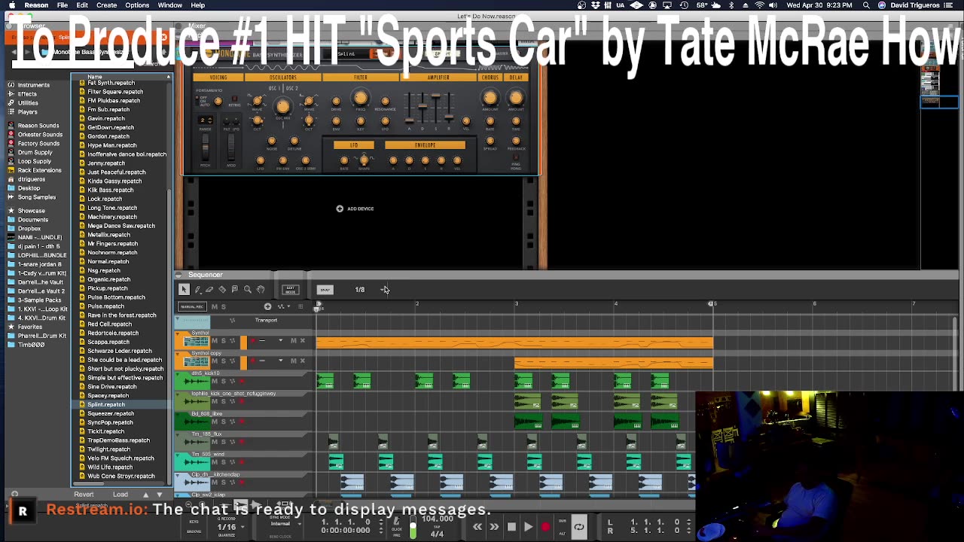Enable record on Synthol copy track
Image resolution: width=964 pixels, height=542 pixels.
[x=254, y=361]
